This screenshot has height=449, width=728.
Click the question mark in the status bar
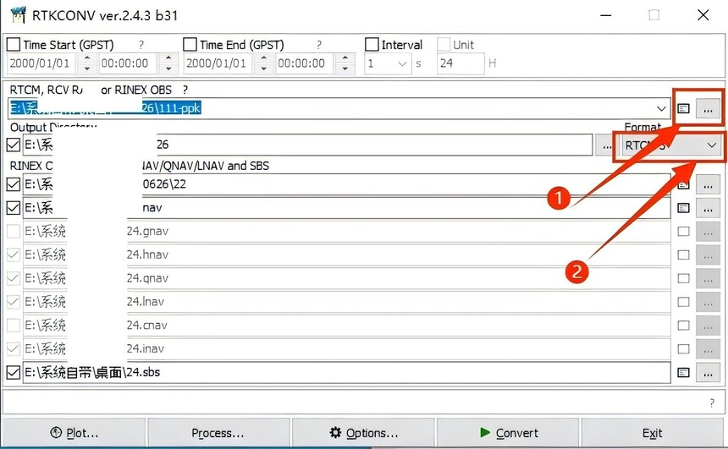(712, 402)
